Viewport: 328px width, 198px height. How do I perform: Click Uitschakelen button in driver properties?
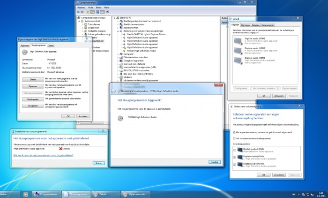33,99
